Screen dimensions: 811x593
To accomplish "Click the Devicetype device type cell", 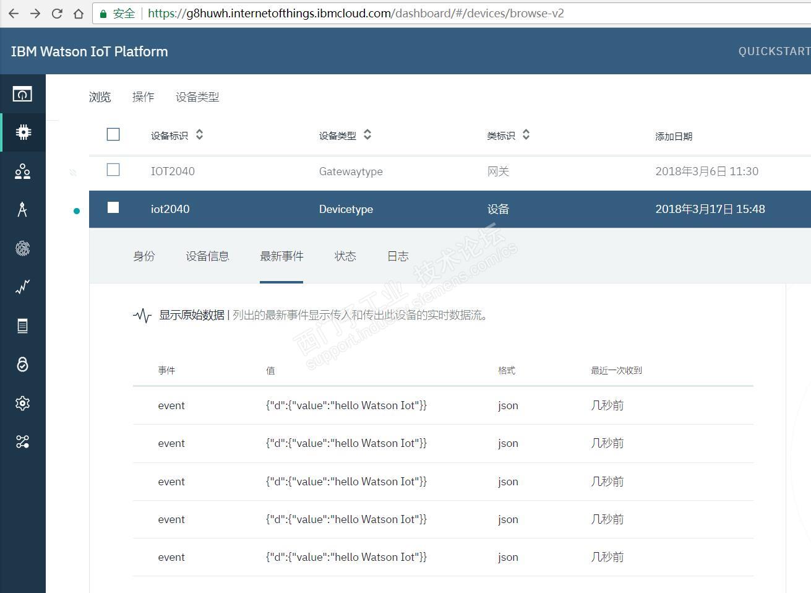I will (346, 209).
